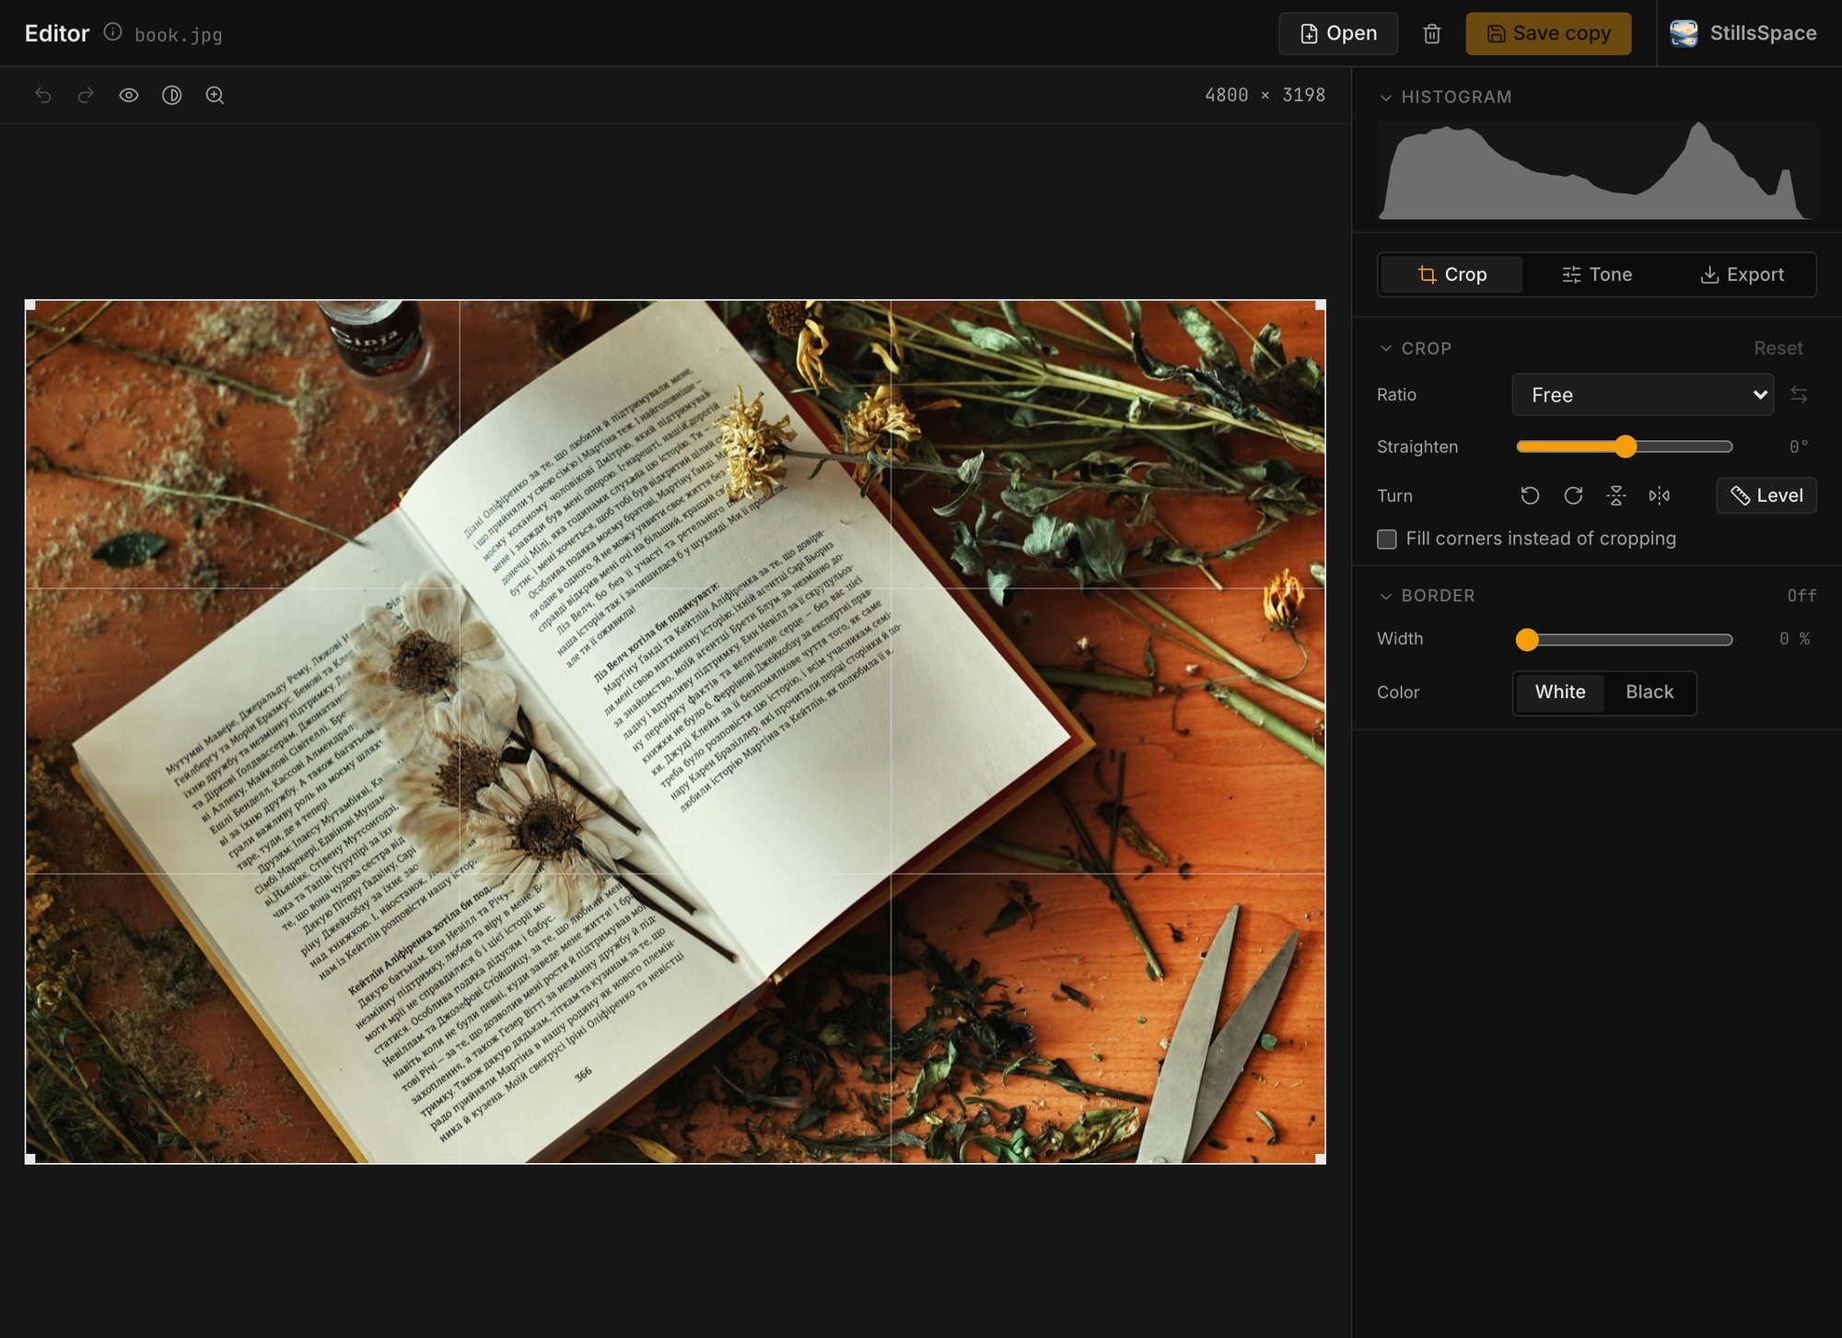
Task: Select White border color
Action: pos(1560,692)
